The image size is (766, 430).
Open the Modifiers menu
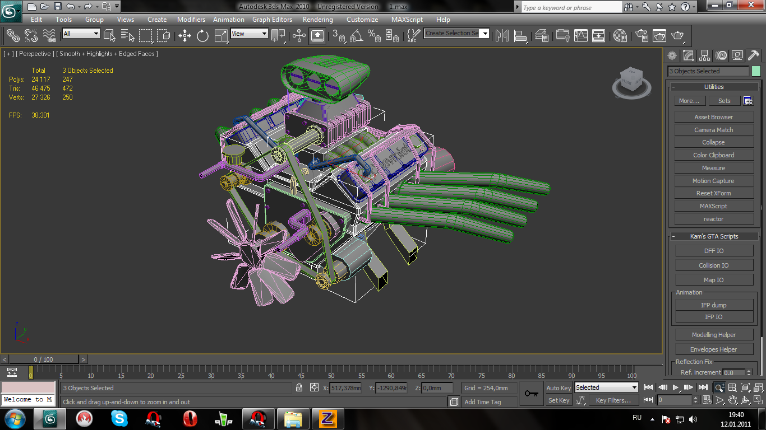(x=191, y=20)
